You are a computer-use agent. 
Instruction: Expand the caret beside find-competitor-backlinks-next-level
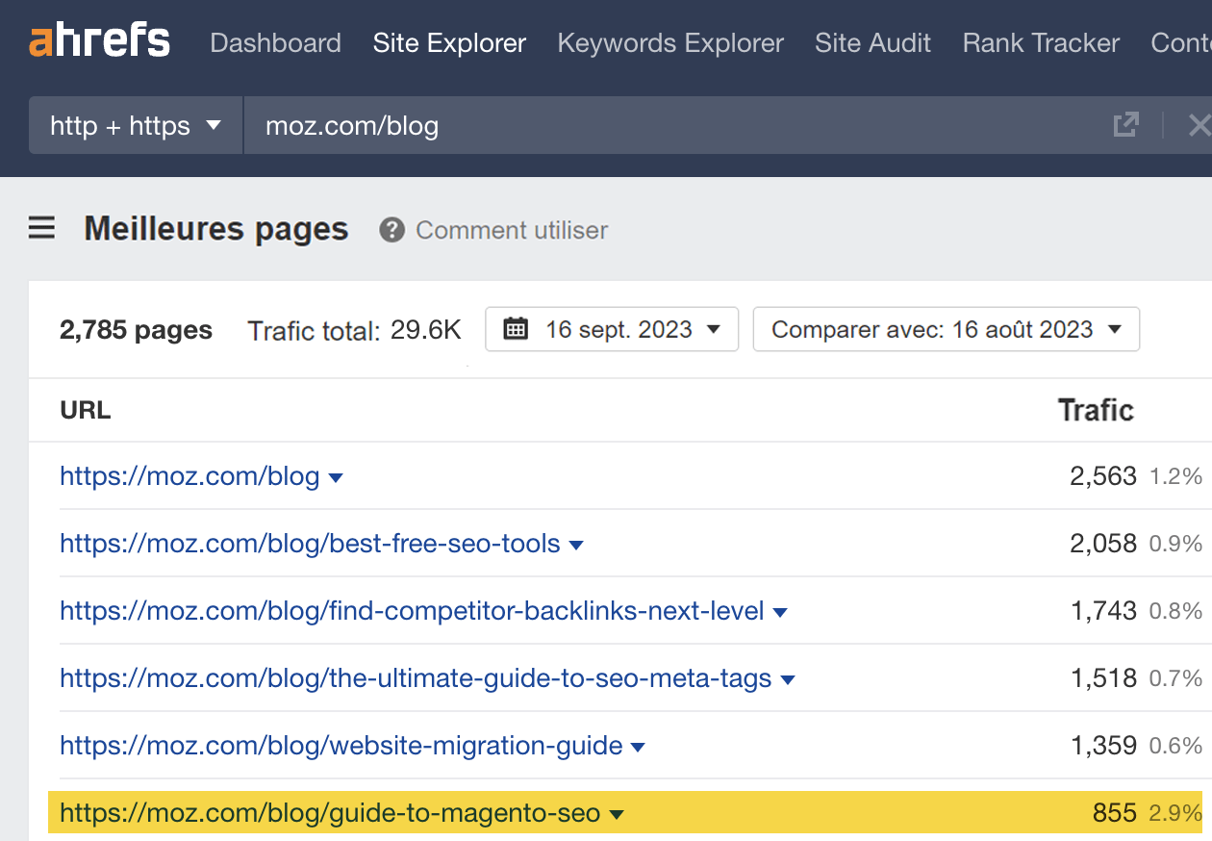780,611
